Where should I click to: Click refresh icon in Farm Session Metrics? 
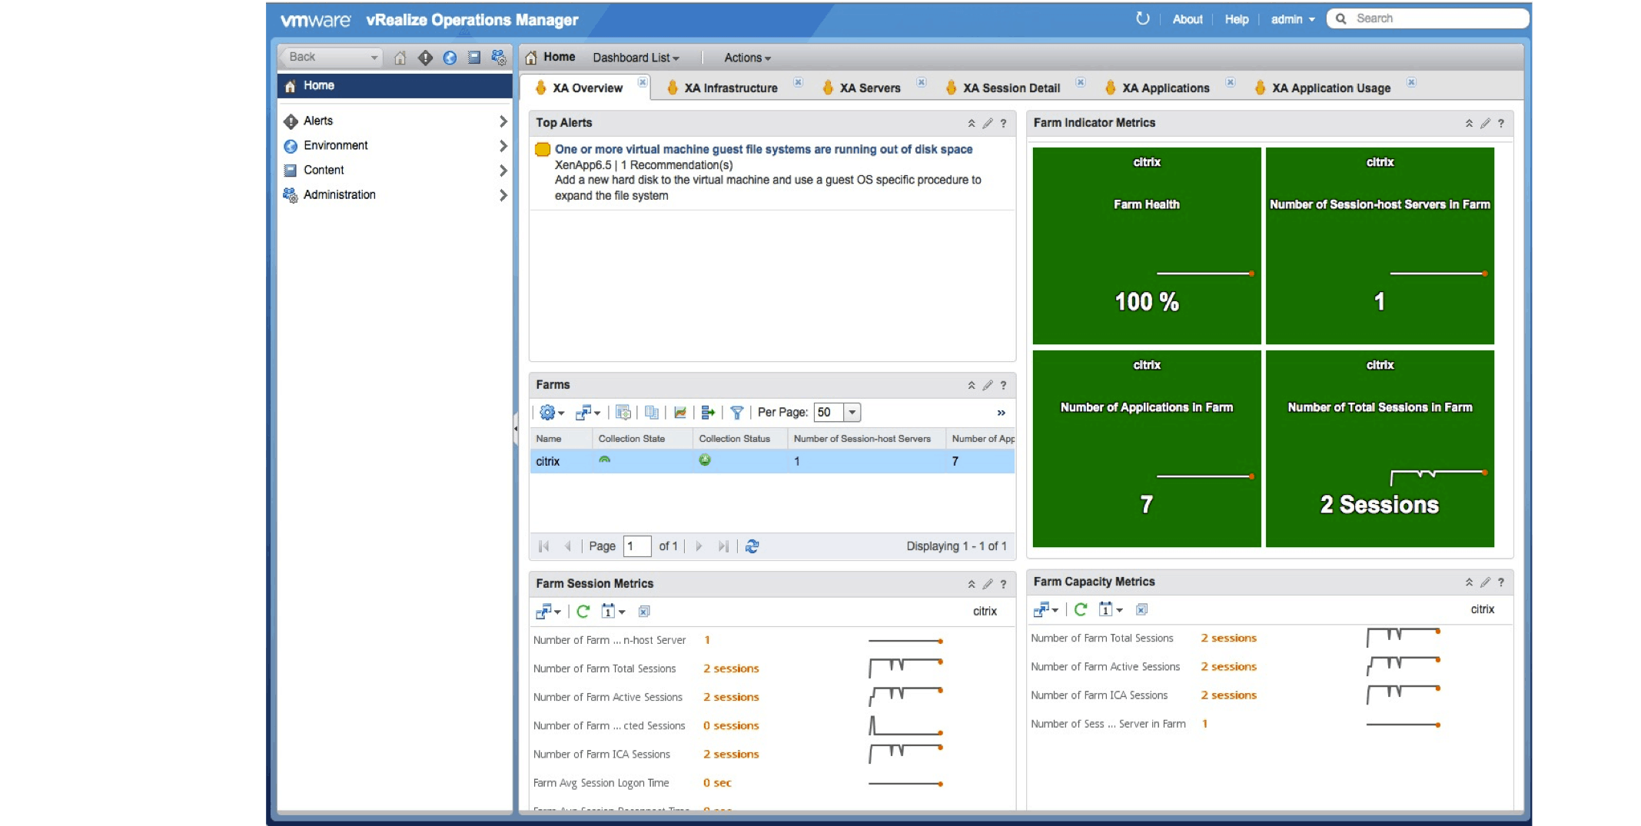pyautogui.click(x=583, y=612)
